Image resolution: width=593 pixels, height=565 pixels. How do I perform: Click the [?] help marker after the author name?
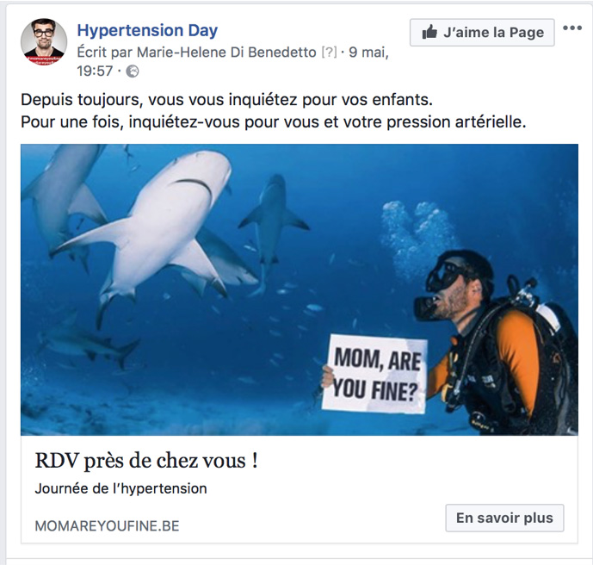coord(329,53)
